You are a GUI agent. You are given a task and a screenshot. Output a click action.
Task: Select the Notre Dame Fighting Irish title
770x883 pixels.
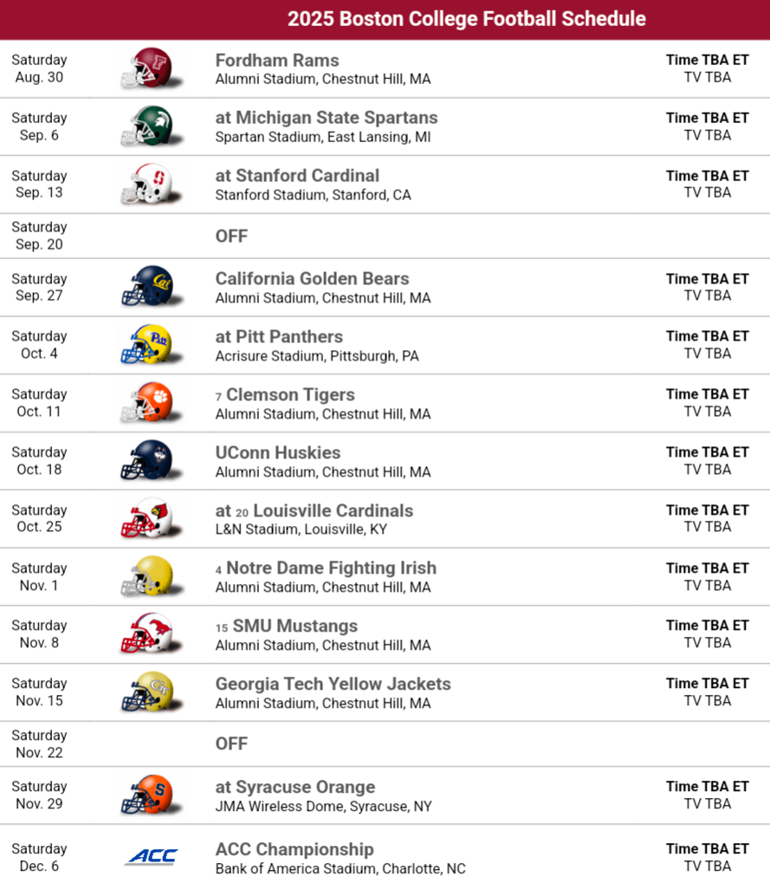(x=331, y=568)
